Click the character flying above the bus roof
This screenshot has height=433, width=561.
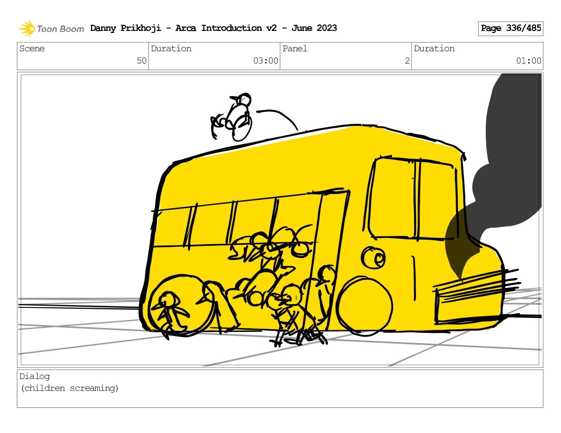232,117
